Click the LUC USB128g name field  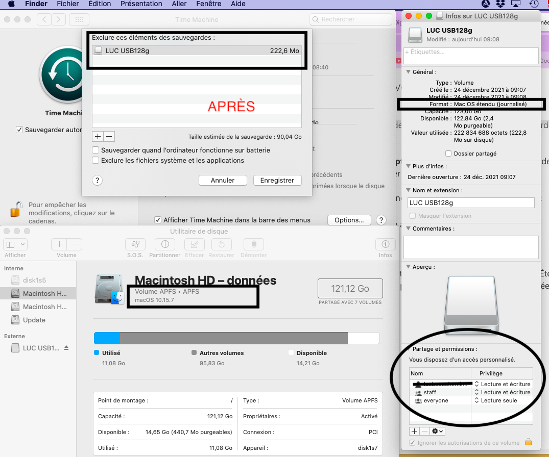point(471,203)
